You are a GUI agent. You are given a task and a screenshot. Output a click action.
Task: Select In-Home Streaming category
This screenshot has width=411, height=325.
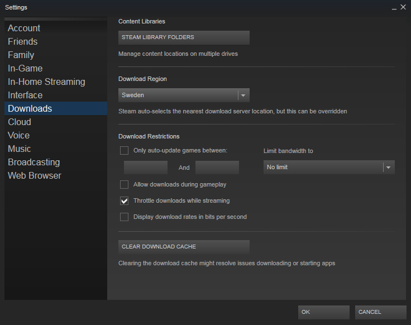pos(56,82)
